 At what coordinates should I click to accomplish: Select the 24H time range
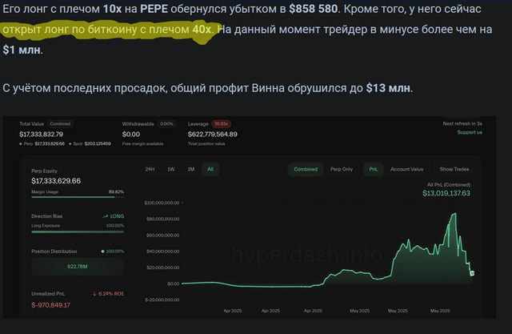150,169
